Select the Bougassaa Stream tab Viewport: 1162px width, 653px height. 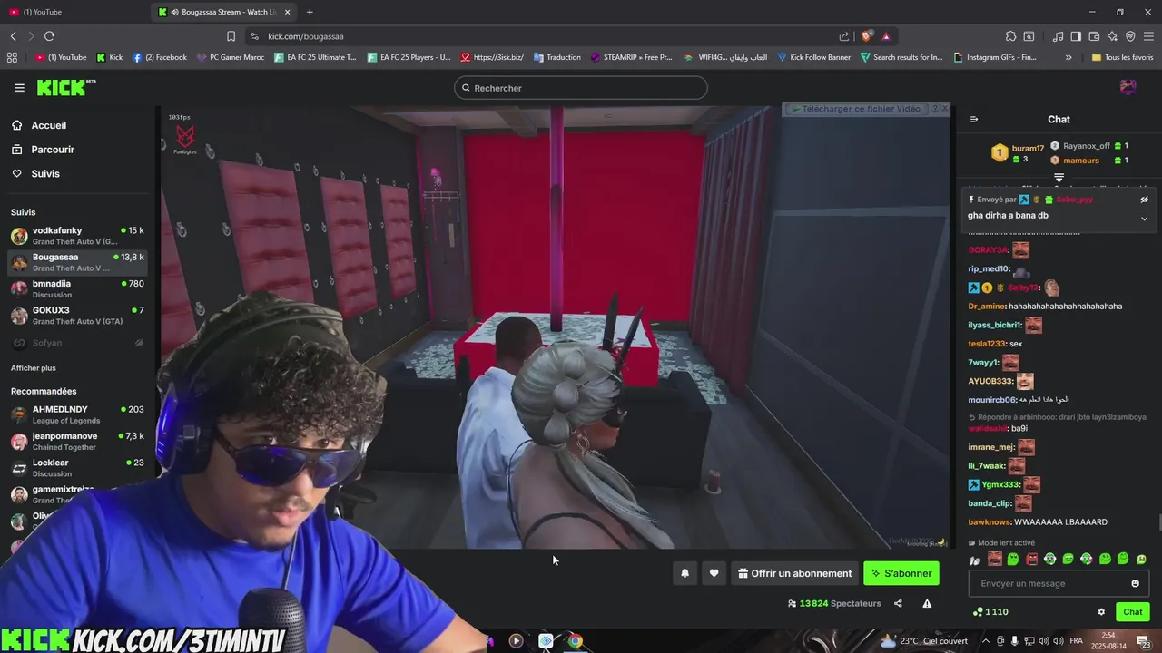pos(224,12)
